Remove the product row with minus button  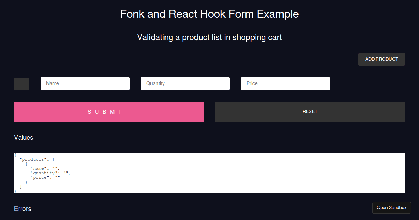[22, 84]
